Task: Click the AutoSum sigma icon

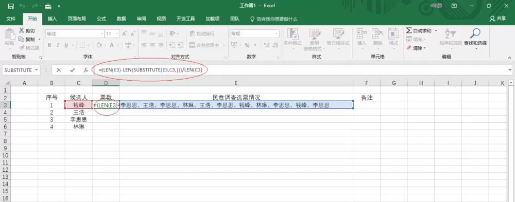Action: [x=408, y=30]
